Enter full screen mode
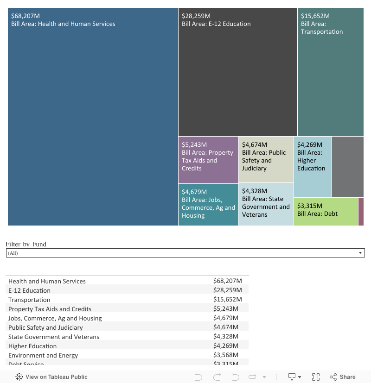The image size is (371, 383). 316,377
